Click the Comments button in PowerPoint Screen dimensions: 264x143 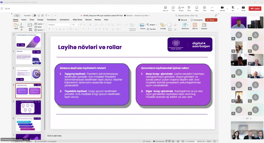[197, 20]
